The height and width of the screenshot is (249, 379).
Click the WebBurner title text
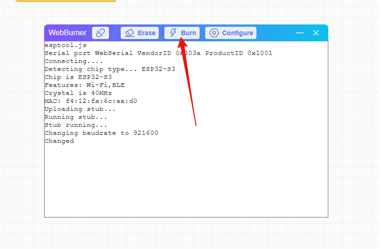pos(68,32)
